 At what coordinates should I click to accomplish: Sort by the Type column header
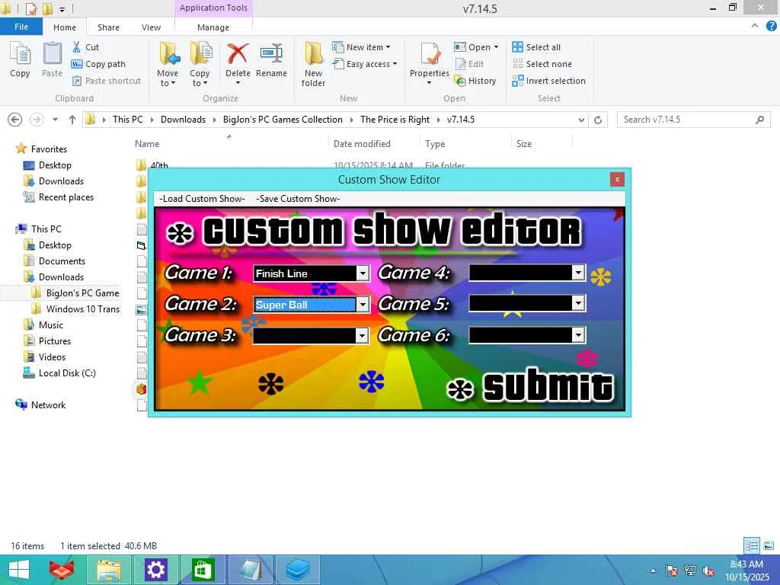click(435, 144)
